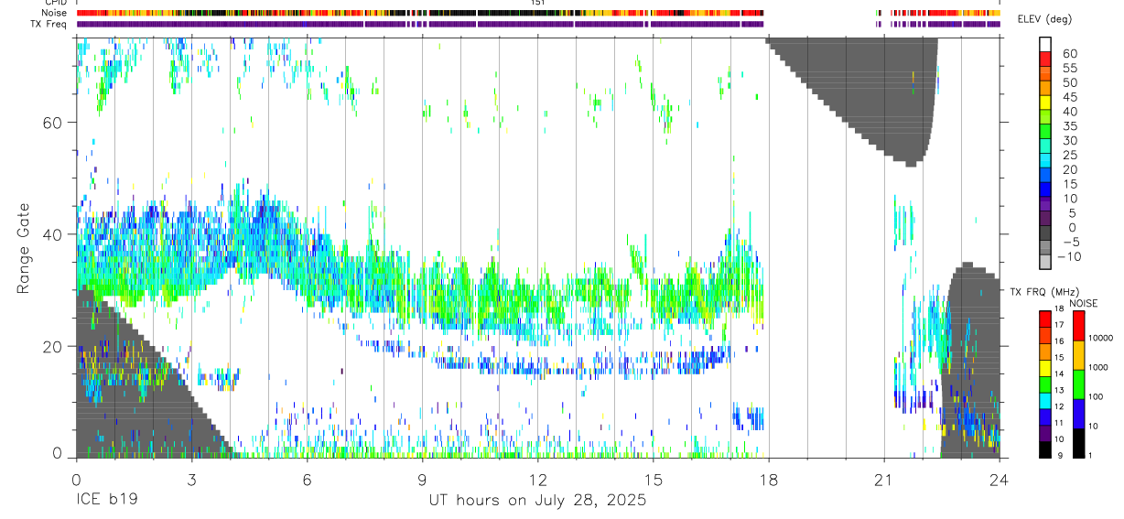Click the green segment of the NOISE colorbar
This screenshot has width=1124, height=519.
(x=1077, y=384)
